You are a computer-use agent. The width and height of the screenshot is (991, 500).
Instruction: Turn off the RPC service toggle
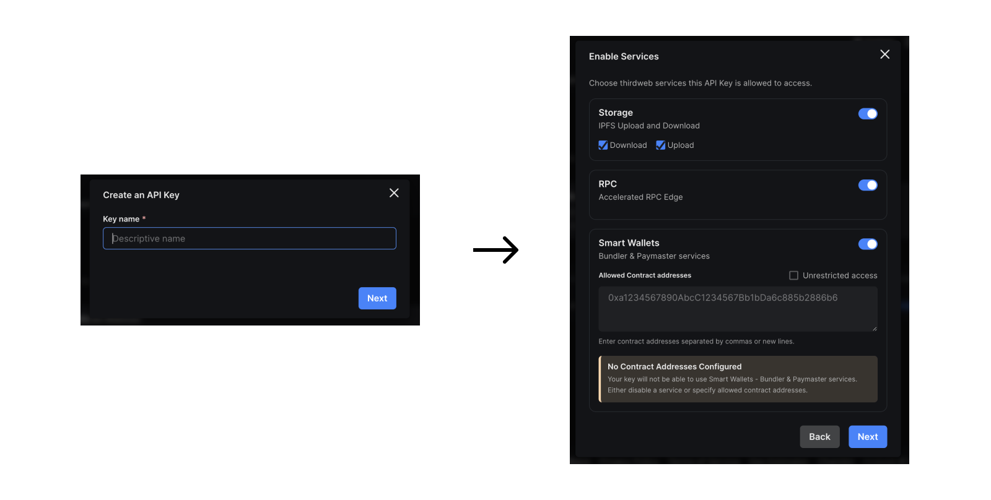[867, 185]
